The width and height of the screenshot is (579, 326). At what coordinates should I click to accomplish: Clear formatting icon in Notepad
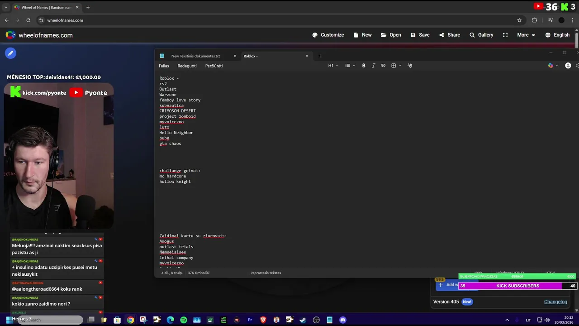410,66
